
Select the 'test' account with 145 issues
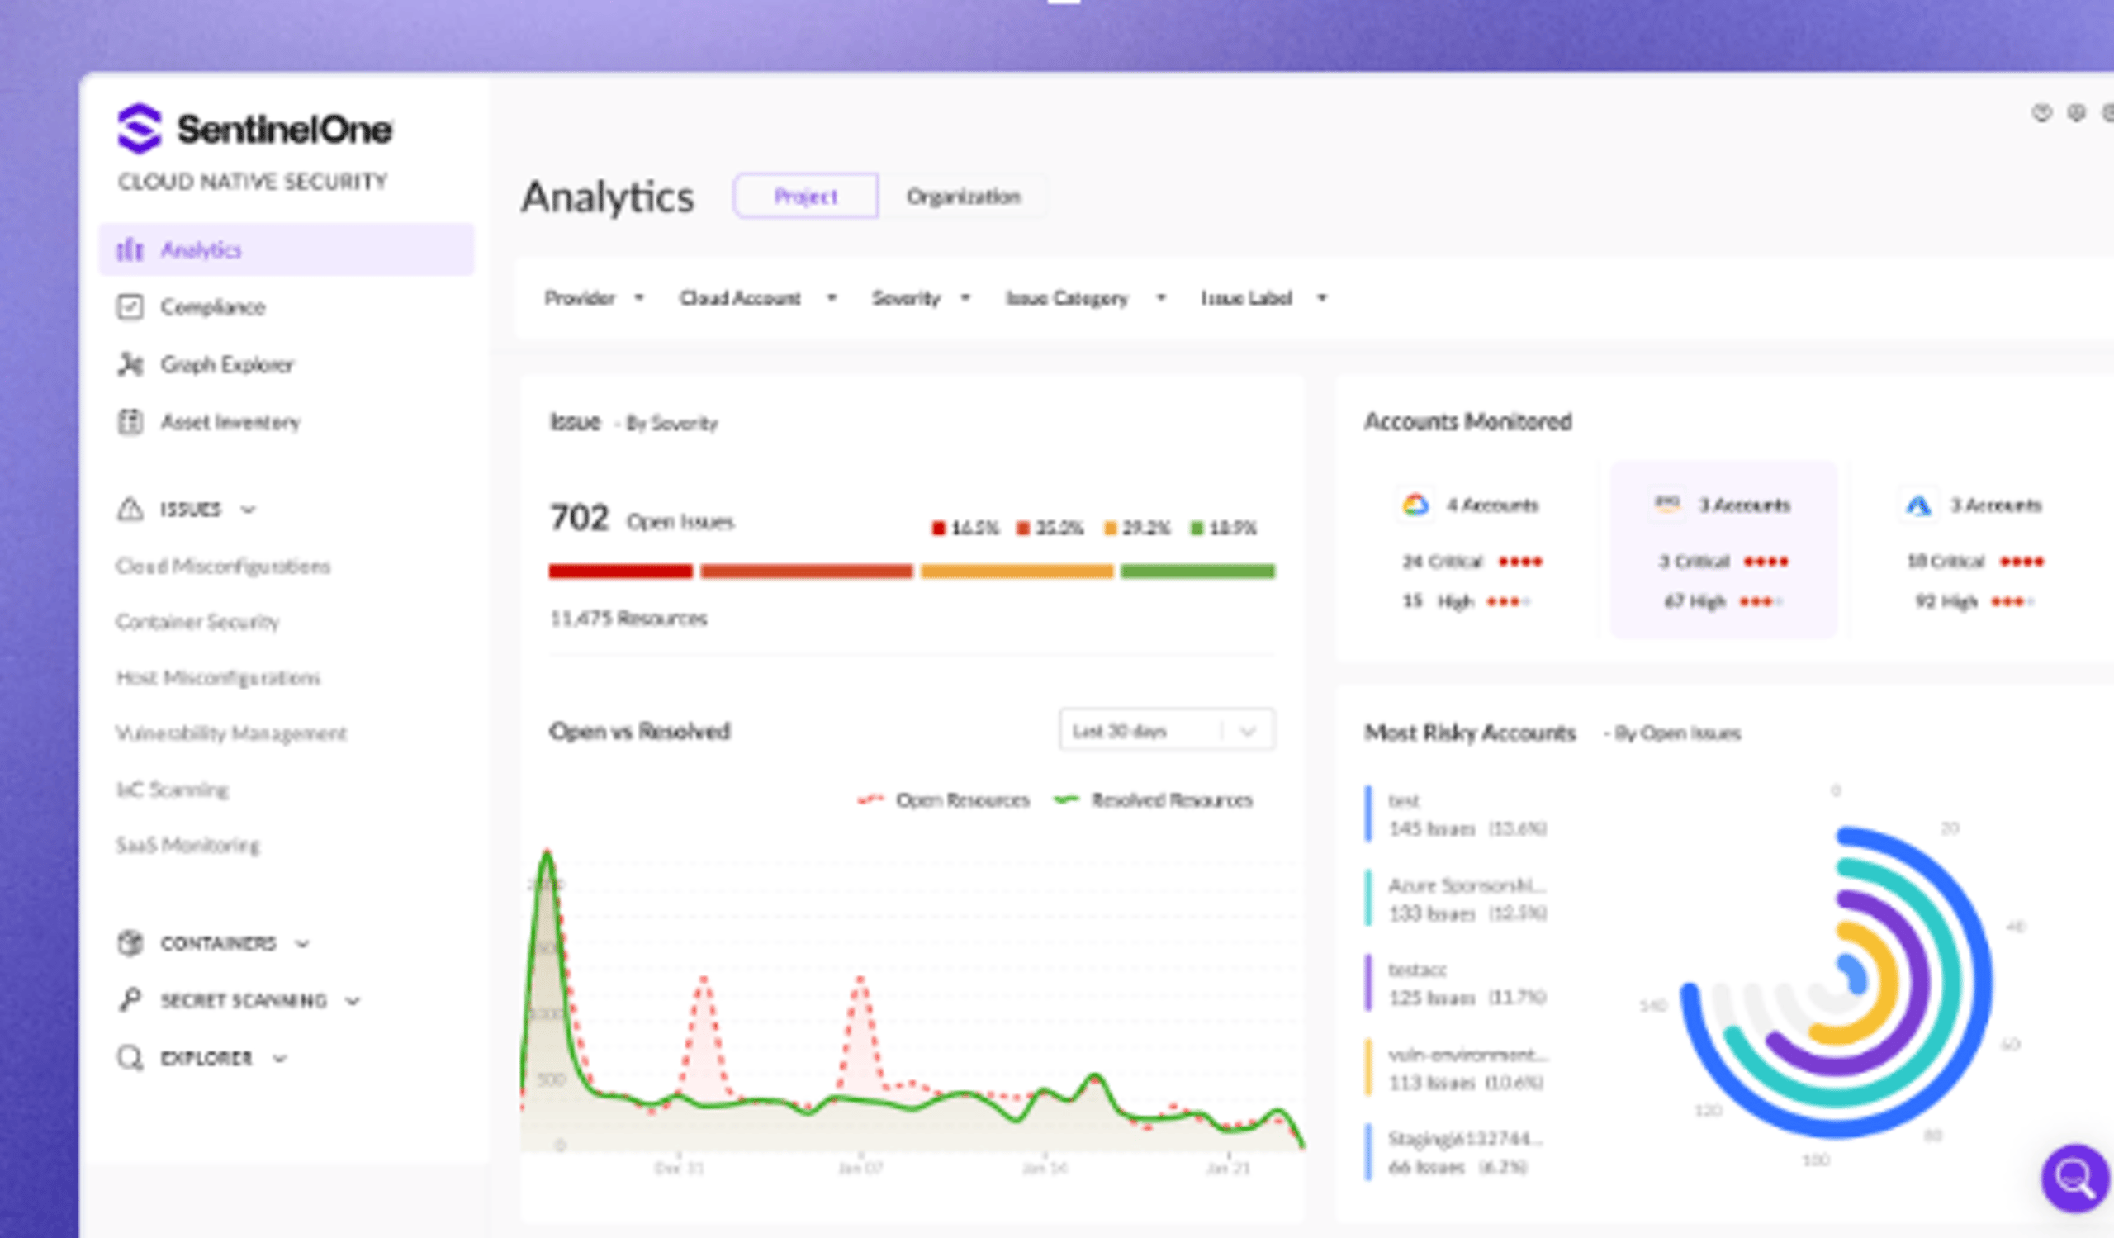tap(1467, 814)
